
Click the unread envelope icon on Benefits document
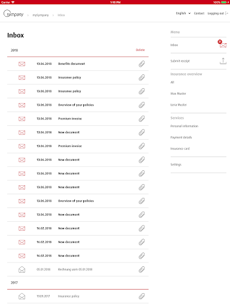[22, 64]
